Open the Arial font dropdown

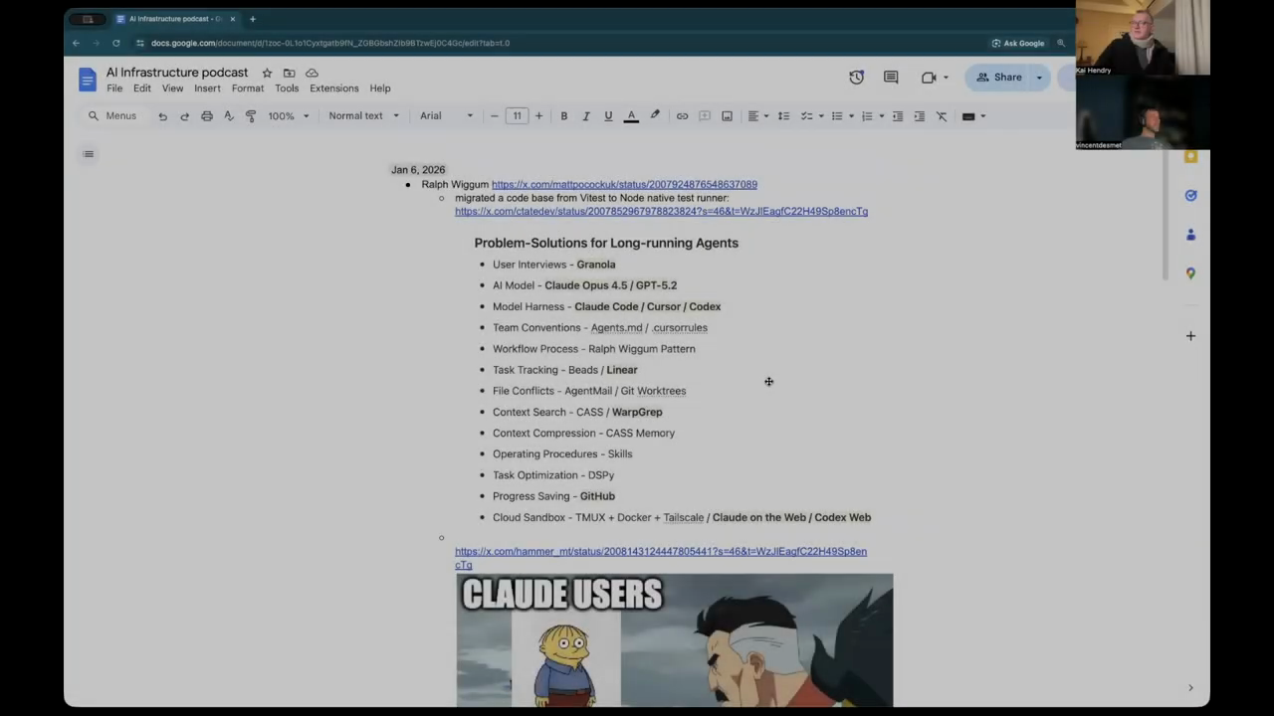pyautogui.click(x=445, y=115)
